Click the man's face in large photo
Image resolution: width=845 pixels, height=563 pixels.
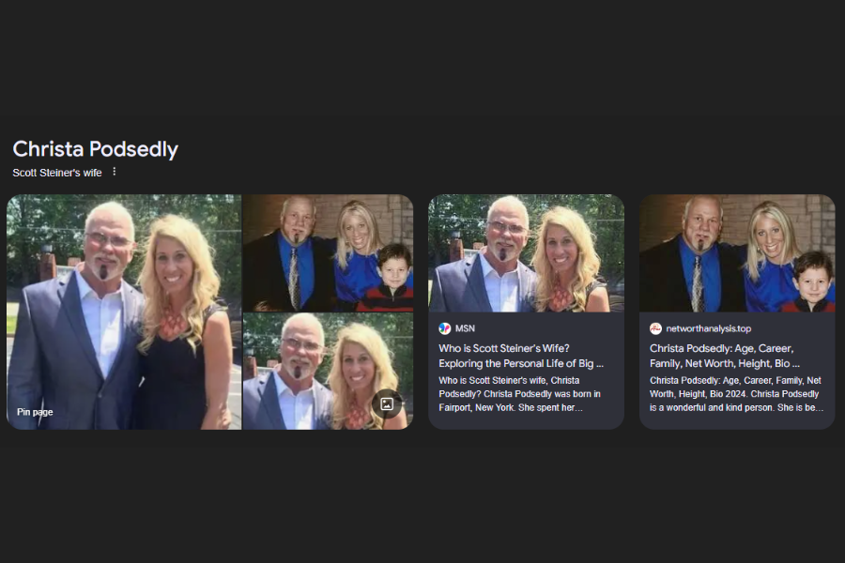tap(108, 242)
